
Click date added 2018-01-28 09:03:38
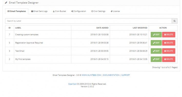pyautogui.click(x=99, y=43)
